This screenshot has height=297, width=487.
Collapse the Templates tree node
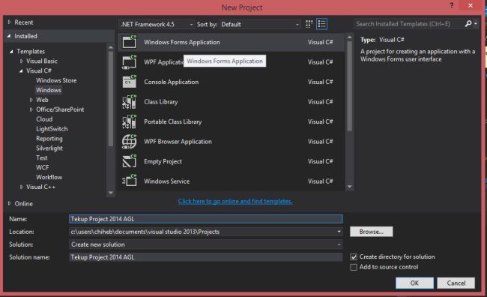click(11, 51)
